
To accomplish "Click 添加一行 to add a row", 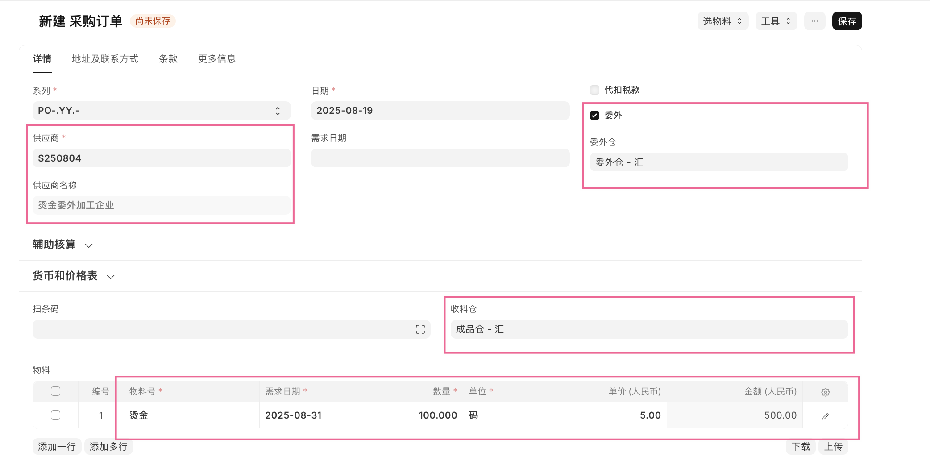I will [57, 446].
